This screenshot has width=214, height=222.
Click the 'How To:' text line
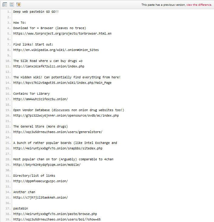point(19,23)
